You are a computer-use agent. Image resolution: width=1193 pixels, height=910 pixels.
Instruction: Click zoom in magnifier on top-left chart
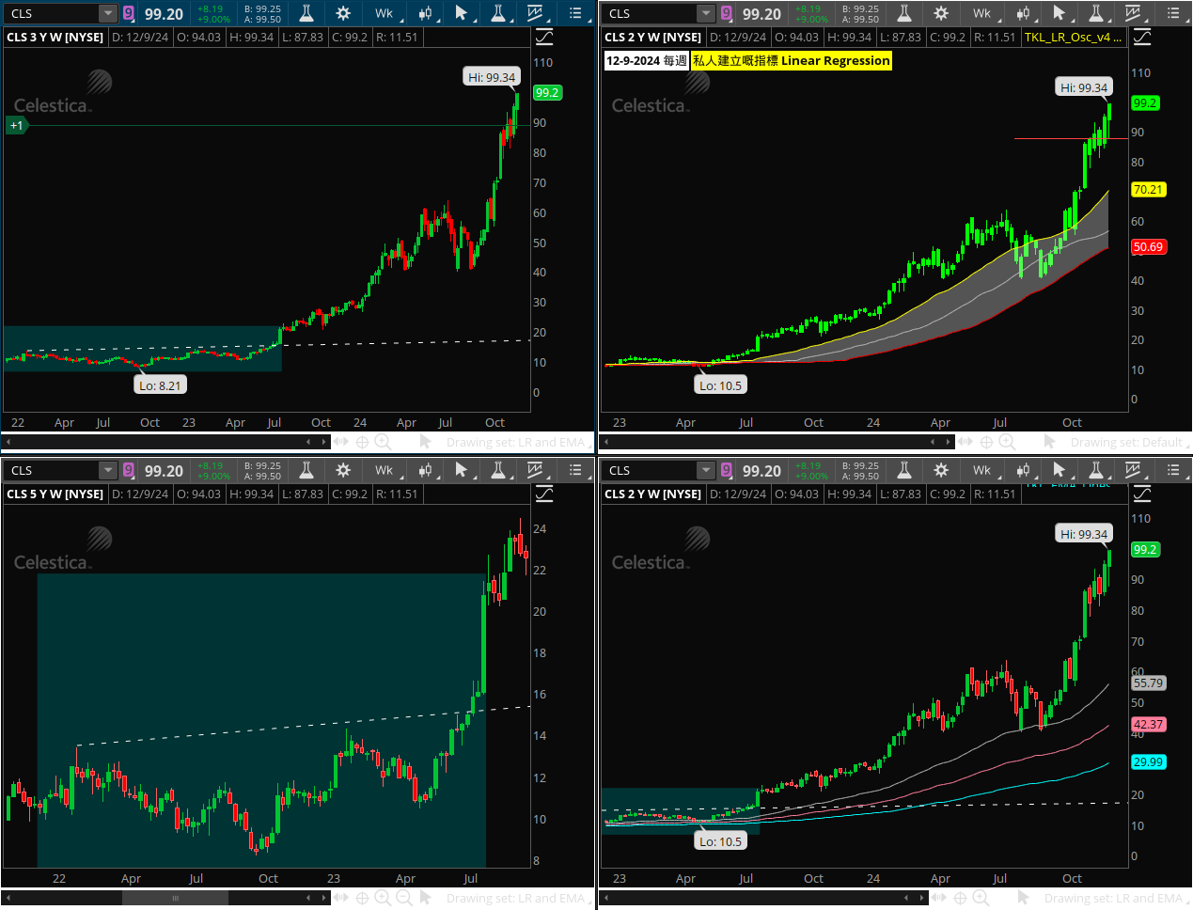383,442
